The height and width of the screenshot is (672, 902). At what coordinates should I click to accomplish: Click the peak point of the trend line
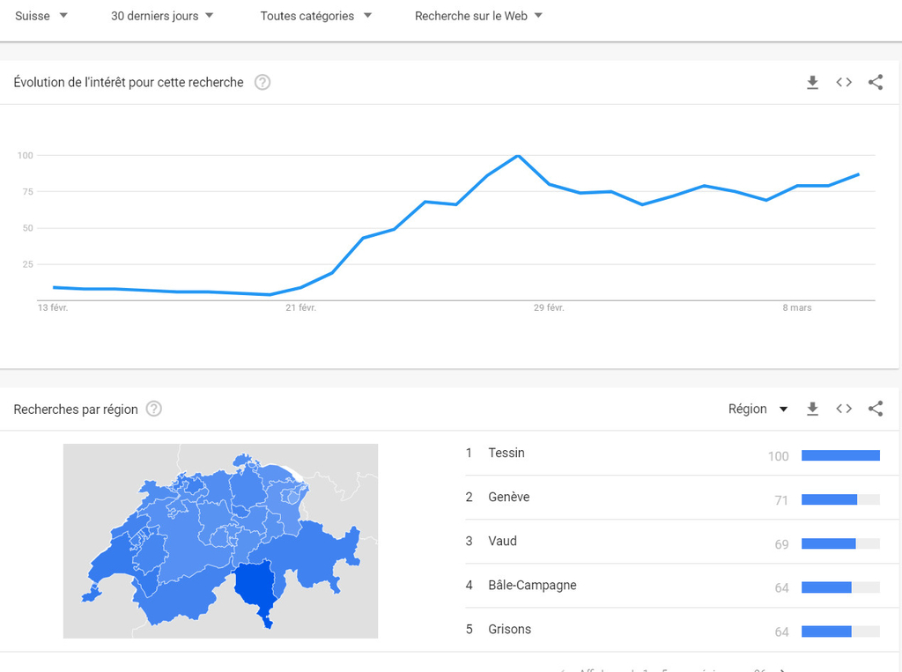(518, 156)
